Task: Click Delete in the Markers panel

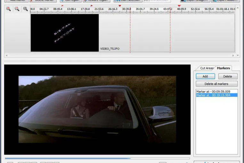Action: 228,76
